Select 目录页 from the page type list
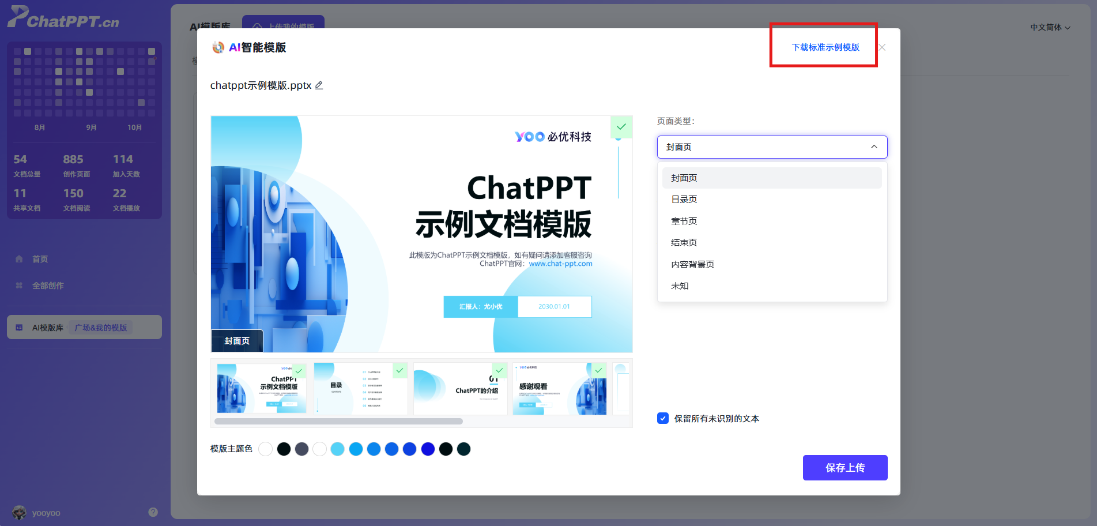The height and width of the screenshot is (526, 1097). [x=684, y=200]
